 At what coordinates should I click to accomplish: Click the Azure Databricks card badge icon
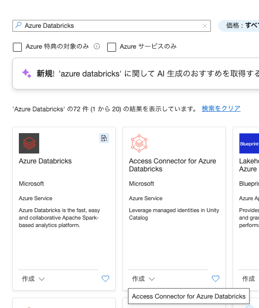[104, 138]
